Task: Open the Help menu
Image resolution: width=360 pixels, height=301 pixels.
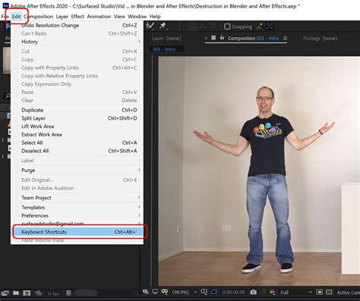Action: point(155,17)
